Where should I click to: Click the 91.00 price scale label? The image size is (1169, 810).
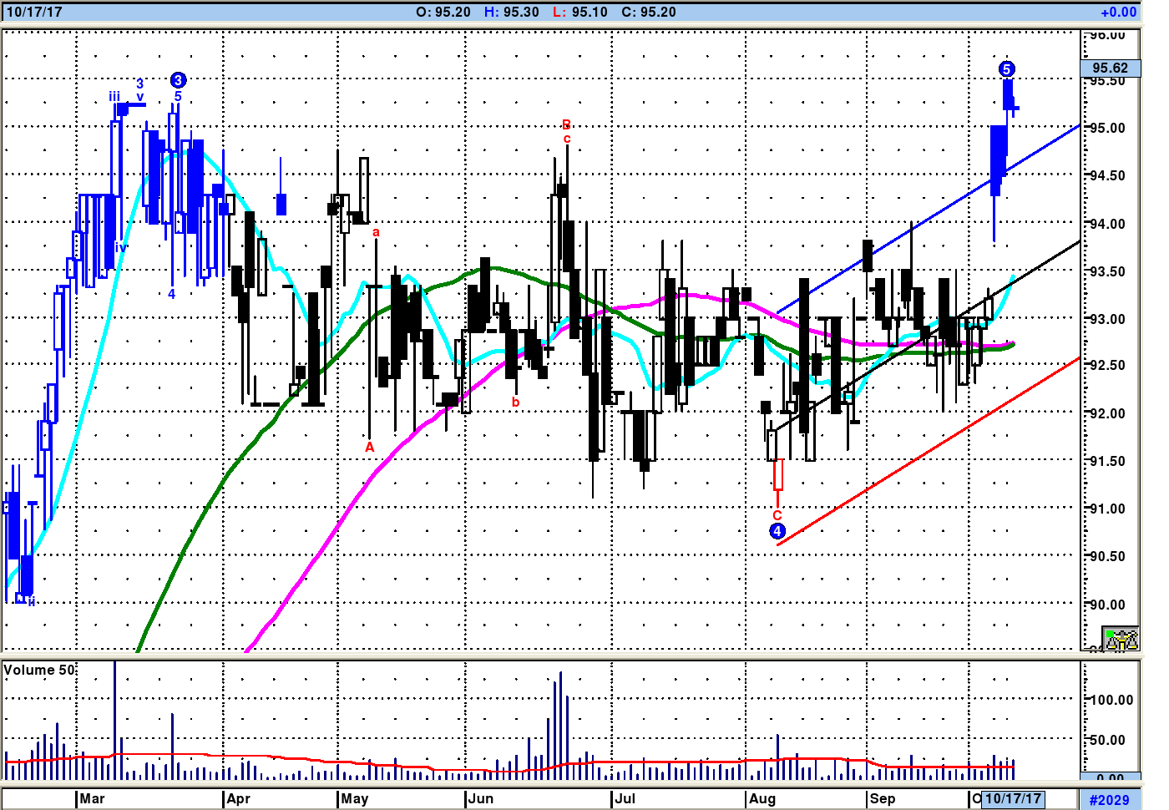pos(1107,509)
